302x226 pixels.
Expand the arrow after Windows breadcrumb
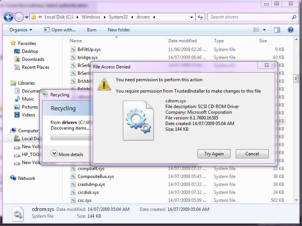pyautogui.click(x=104, y=17)
